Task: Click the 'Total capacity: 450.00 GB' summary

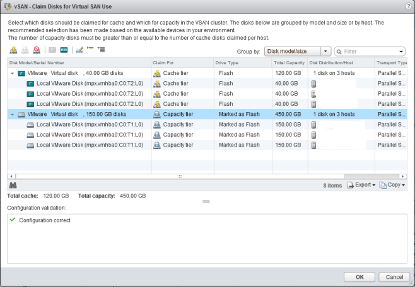Action: [x=112, y=196]
